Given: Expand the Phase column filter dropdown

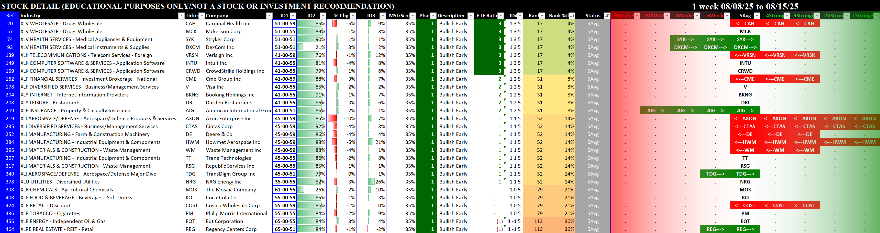Looking at the screenshot, I should click(433, 16).
